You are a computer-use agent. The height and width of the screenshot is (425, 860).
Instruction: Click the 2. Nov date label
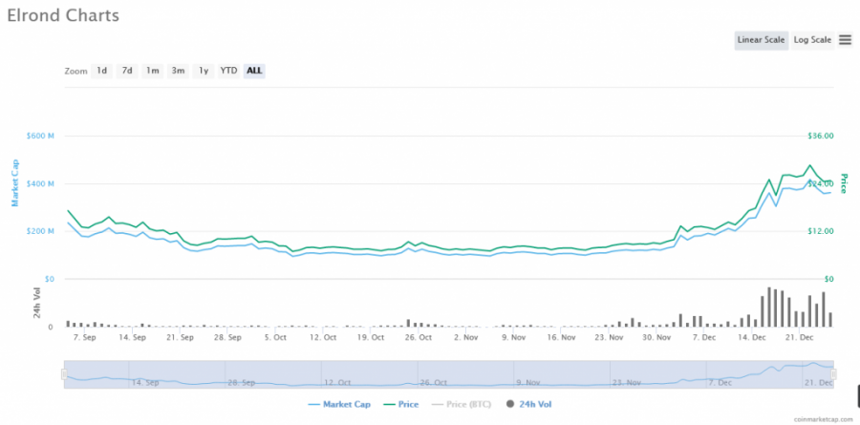(466, 338)
